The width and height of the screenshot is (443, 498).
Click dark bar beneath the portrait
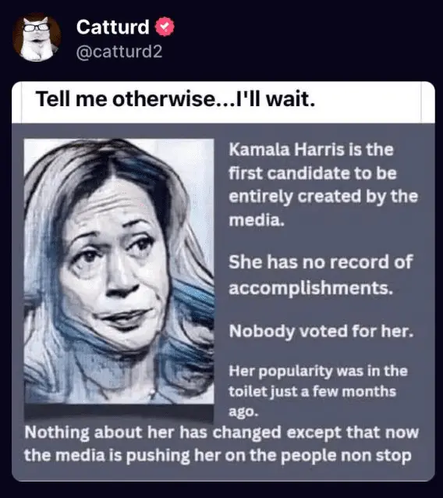(119, 413)
